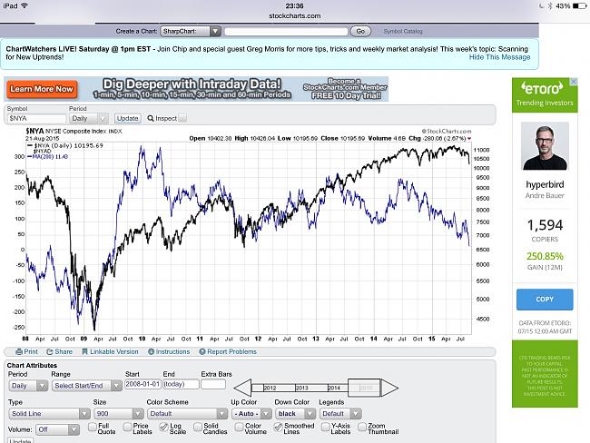Screen dimensions: 590x443
Task: Click the Symbol $NYA input field
Action: 36,118
